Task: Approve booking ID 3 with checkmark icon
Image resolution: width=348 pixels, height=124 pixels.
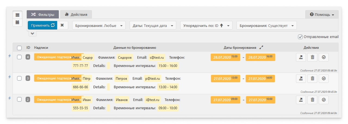Action: click(x=324, y=78)
